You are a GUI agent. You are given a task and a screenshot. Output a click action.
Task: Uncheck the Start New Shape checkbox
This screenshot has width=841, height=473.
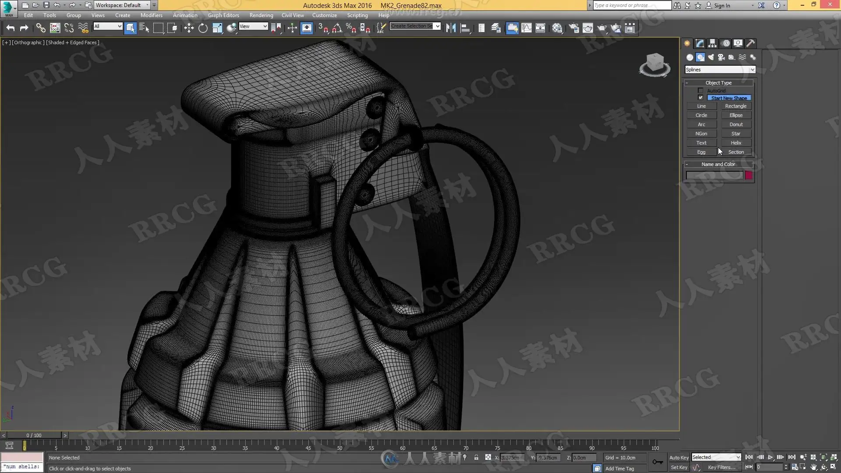click(700, 98)
